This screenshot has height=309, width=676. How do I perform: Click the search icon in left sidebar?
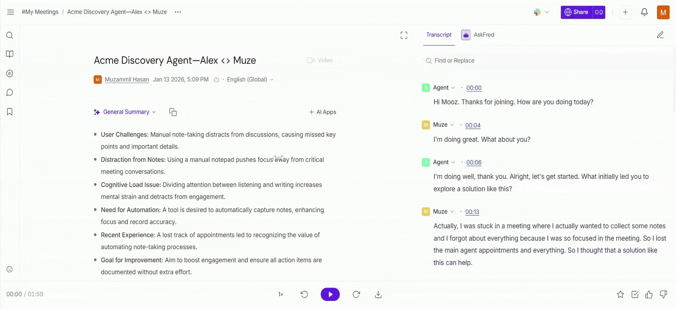[x=10, y=35]
